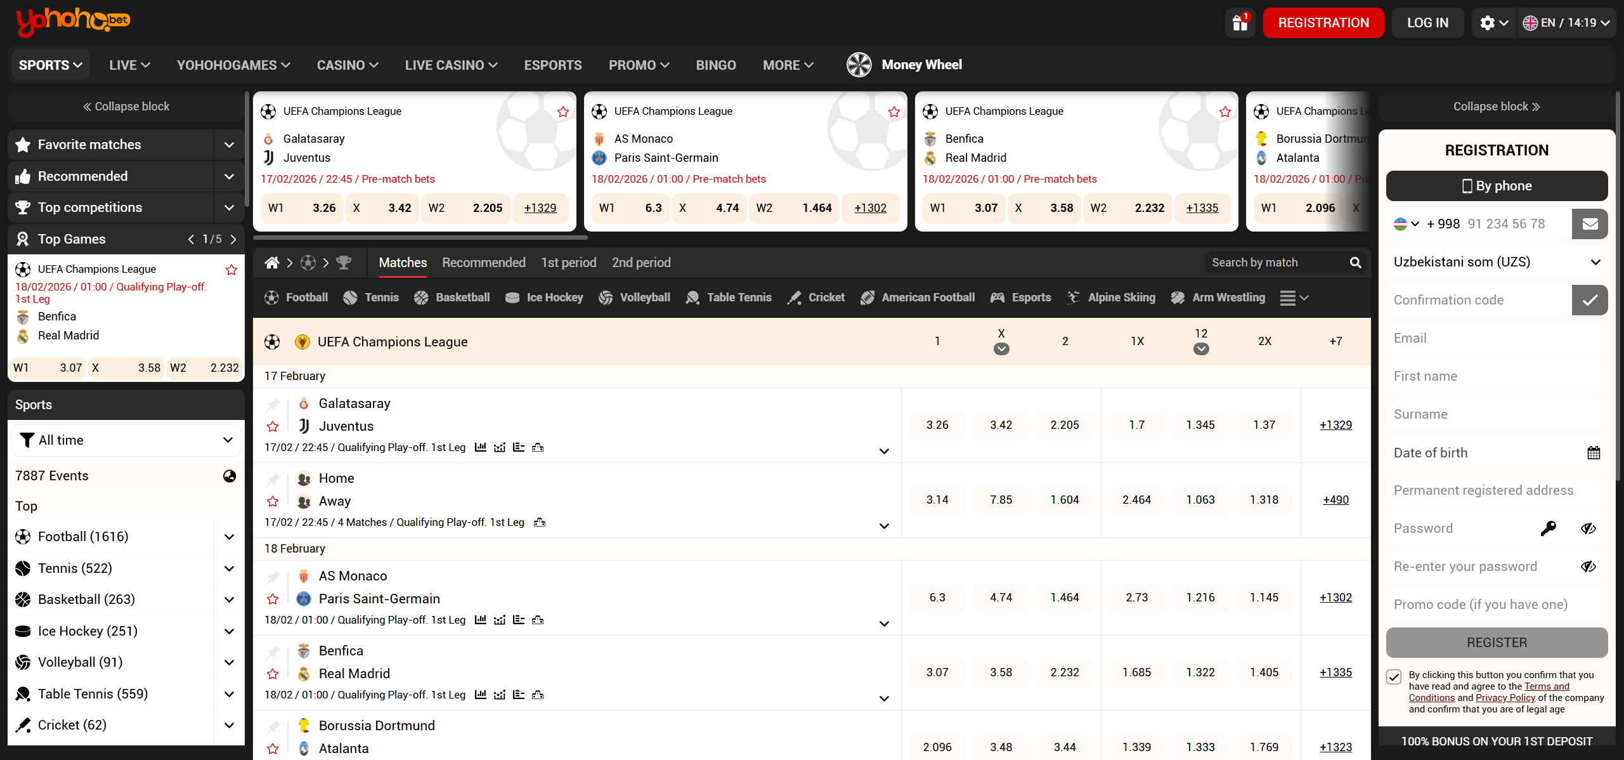
Task: Click the email envelope icon by phone field
Action: (x=1589, y=224)
